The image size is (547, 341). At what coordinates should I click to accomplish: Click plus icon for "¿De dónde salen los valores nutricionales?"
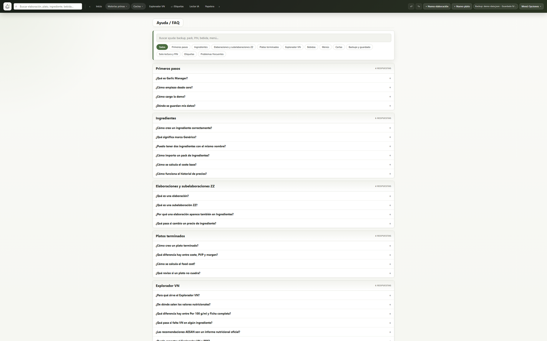click(x=390, y=304)
